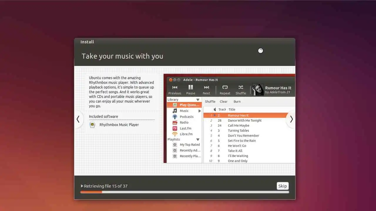Click the Adele album art thumbnail
376x211 pixels.
[x=258, y=90]
